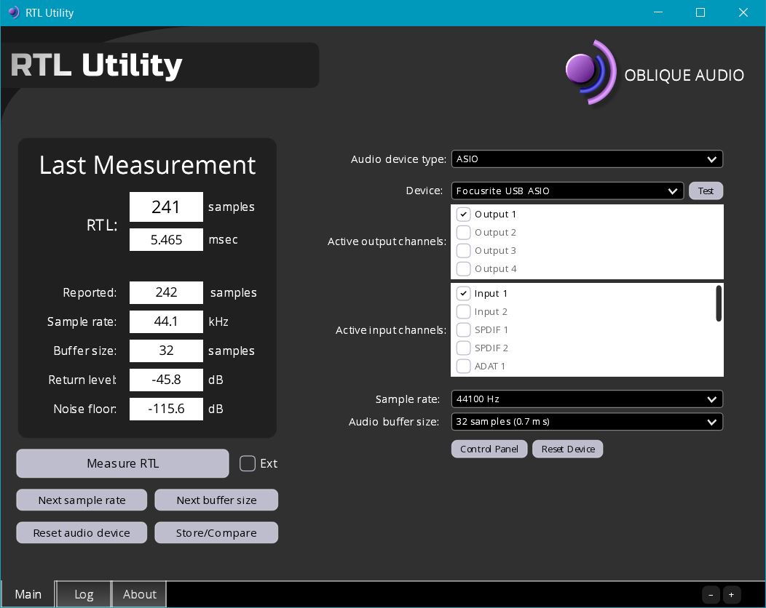This screenshot has width=766, height=608.
Task: Click the RTL samples value field
Action: [x=166, y=207]
